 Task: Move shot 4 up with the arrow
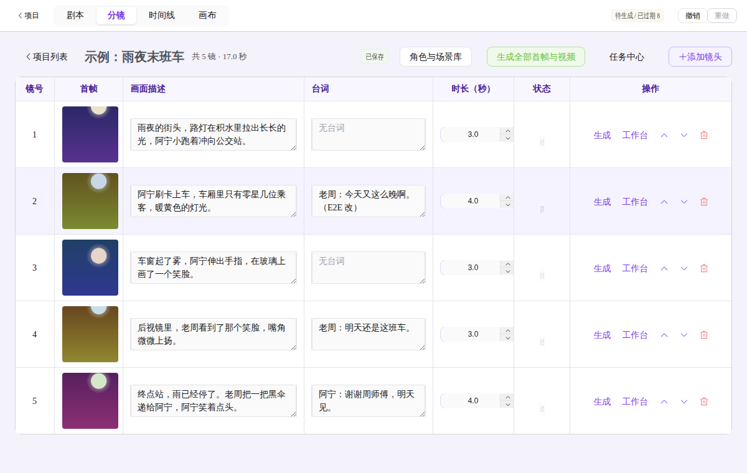pyautogui.click(x=664, y=335)
